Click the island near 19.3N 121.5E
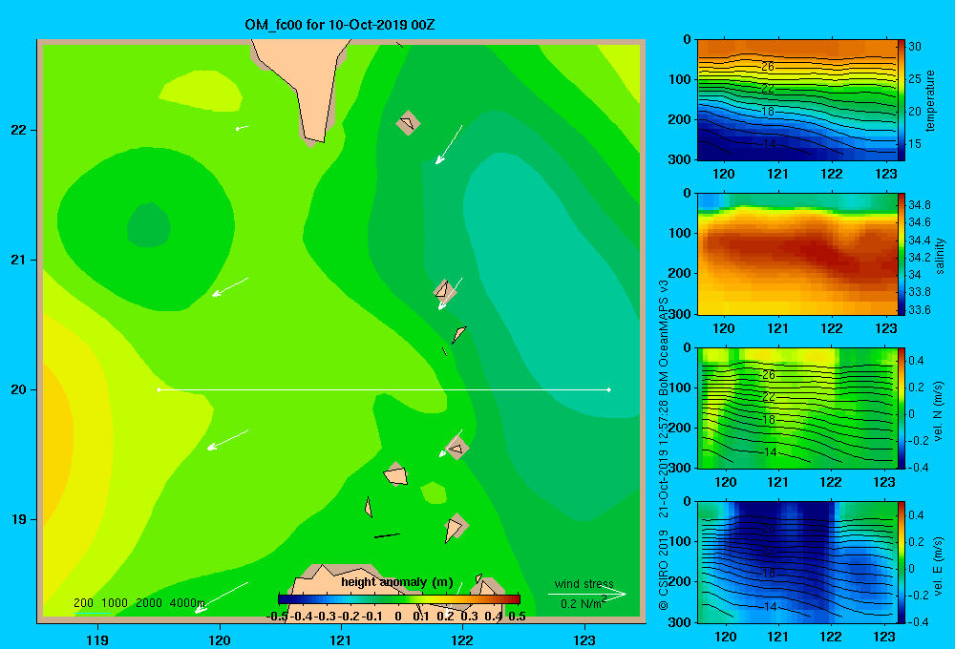955x649 pixels. pyautogui.click(x=396, y=474)
